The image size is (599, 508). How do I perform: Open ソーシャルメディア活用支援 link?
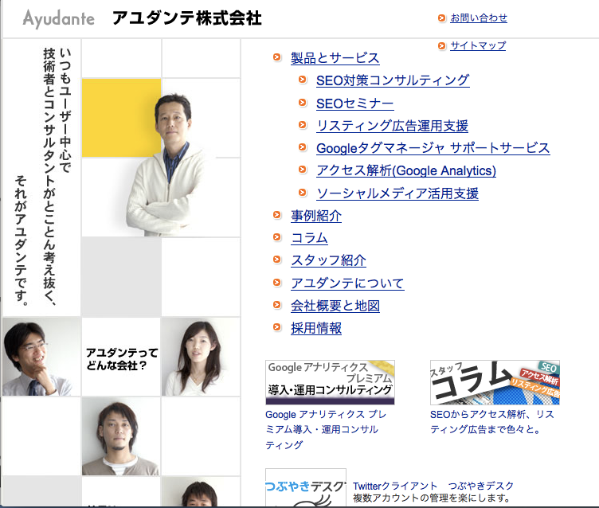click(397, 193)
